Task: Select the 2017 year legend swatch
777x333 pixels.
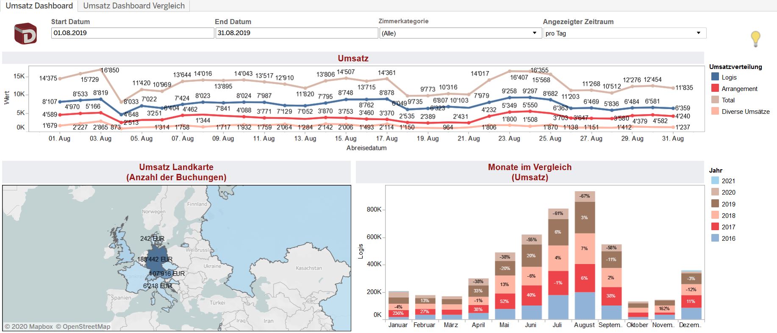Action: [715, 226]
